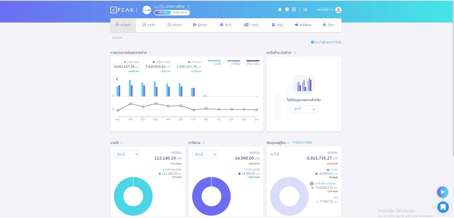Toggle the รายได้ series in chart legend

click(x=215, y=63)
